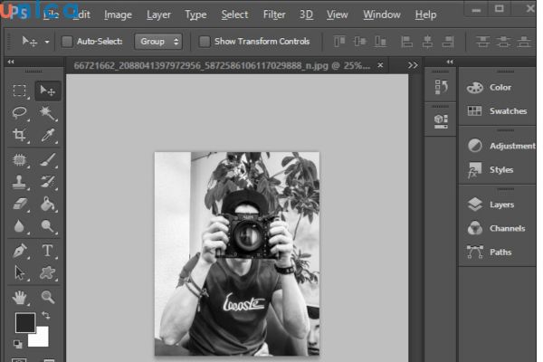
Task: Open the Edit menu
Action: click(x=81, y=14)
